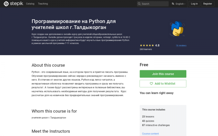Click the Free price label
This screenshot has width=218, height=136.
click(144, 65)
